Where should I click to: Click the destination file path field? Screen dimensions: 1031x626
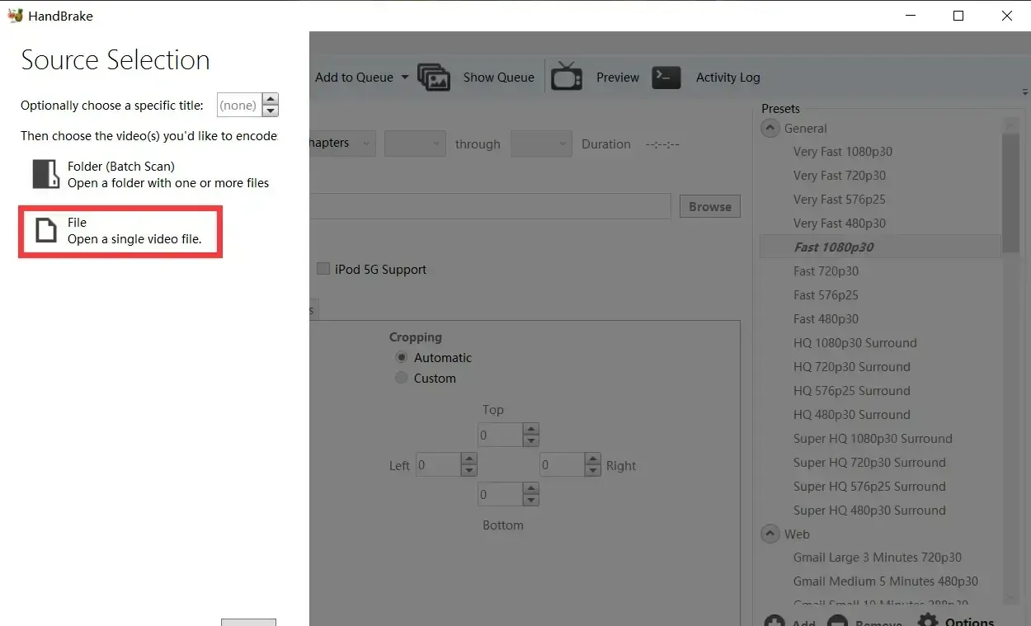491,206
